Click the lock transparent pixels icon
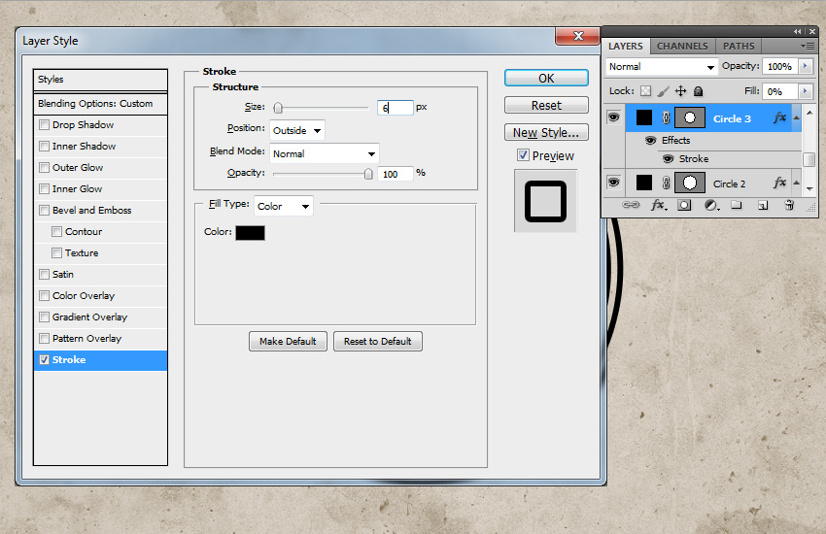826x534 pixels. click(x=645, y=91)
